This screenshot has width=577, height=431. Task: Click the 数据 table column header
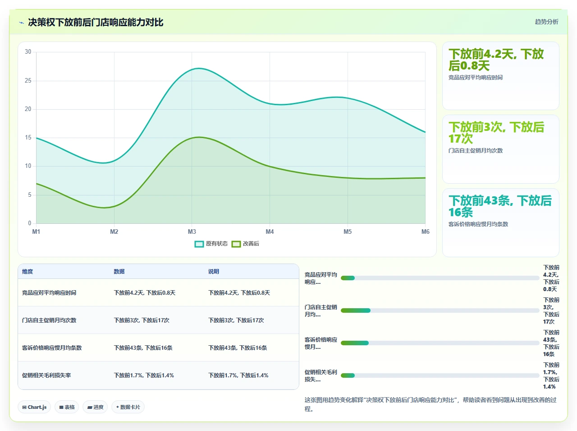point(119,272)
